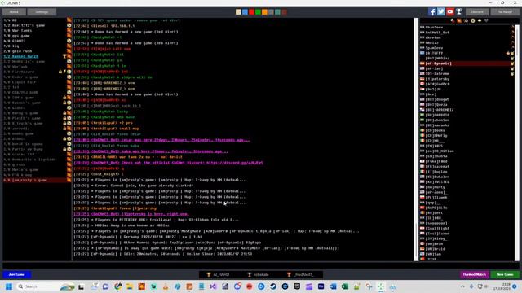Select the orange chat color swatch
The width and height of the screenshot is (522, 293).
click(264, 12)
